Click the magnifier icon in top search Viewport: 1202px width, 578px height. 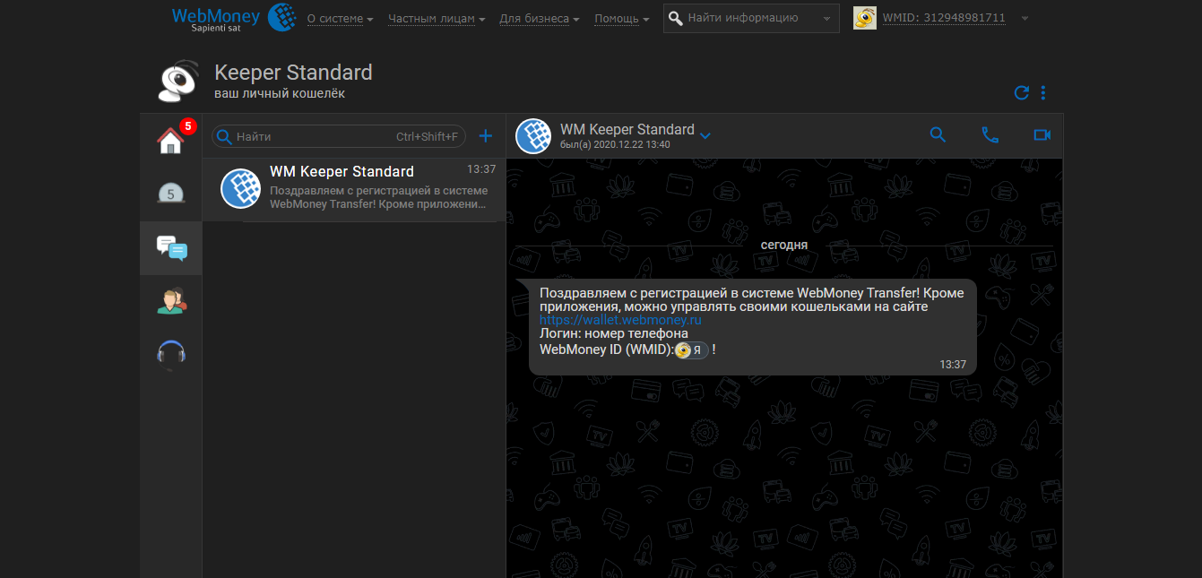click(x=676, y=18)
